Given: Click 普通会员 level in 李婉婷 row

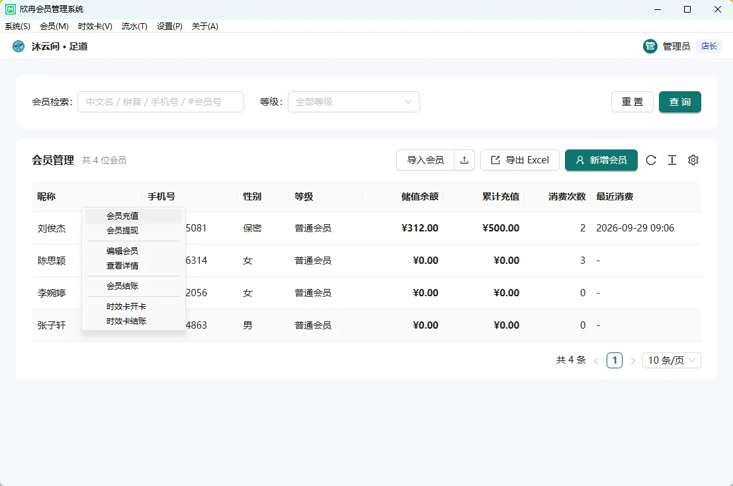Looking at the screenshot, I should click(x=313, y=293).
